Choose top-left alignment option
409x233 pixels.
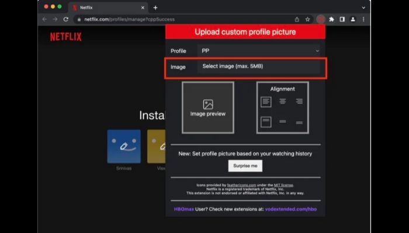[266, 102]
